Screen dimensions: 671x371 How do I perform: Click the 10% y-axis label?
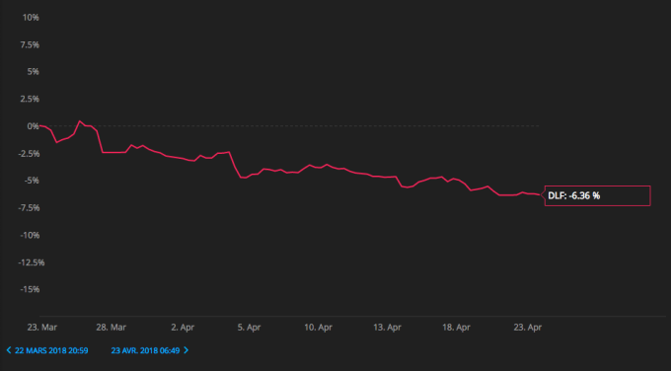pos(31,18)
